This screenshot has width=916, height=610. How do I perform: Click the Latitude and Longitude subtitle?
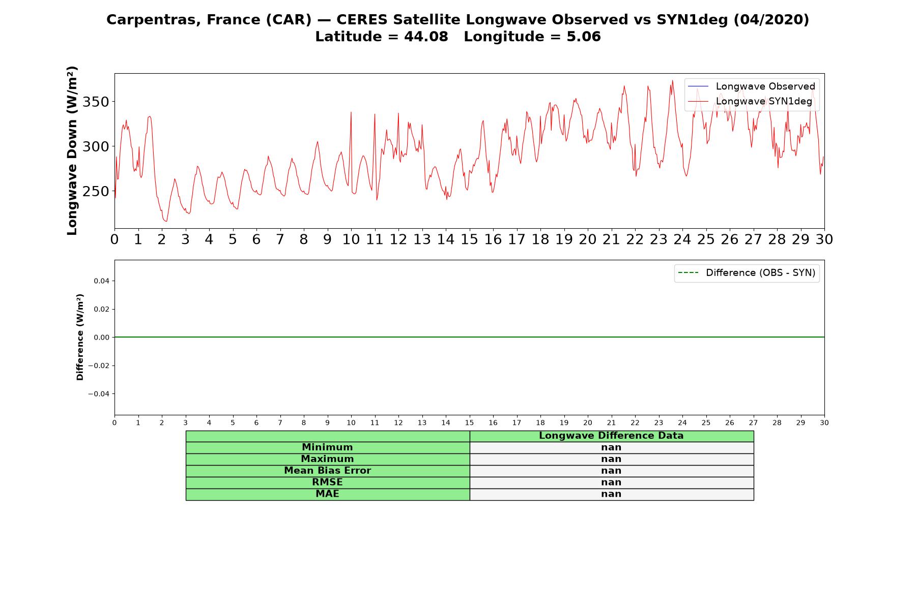coord(458,37)
